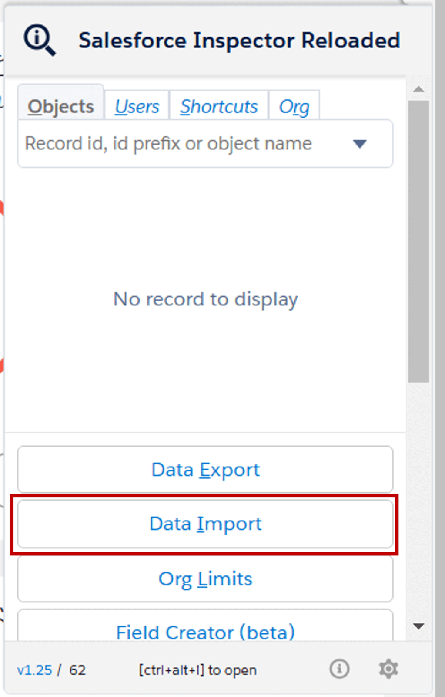Click the scrollbar up arrow

click(x=418, y=89)
